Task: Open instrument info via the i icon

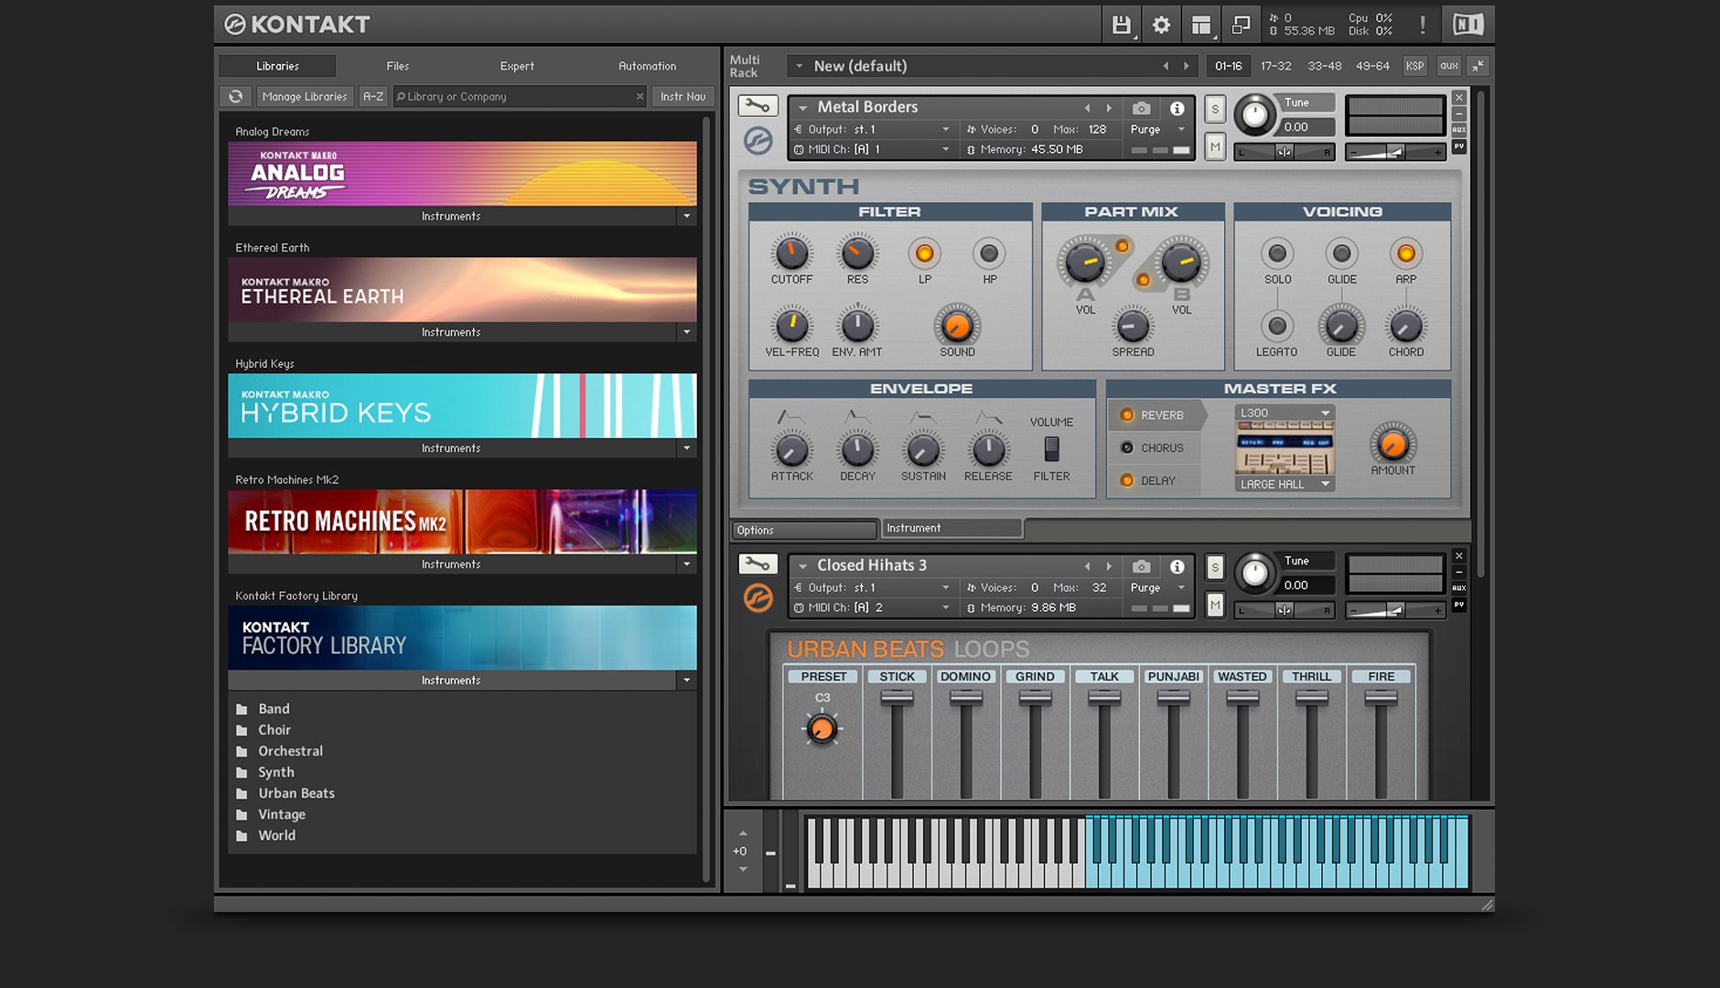Action: click(1177, 107)
